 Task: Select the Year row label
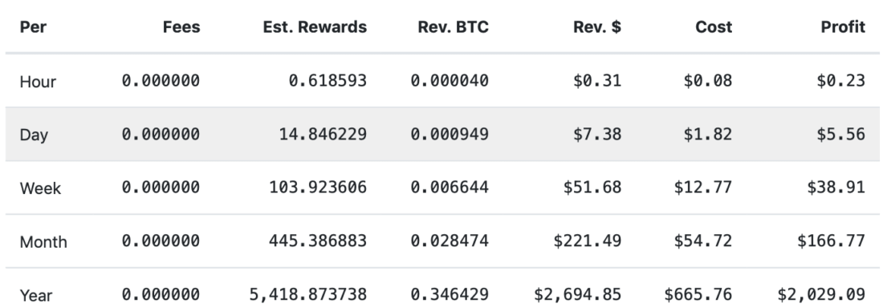point(36,295)
